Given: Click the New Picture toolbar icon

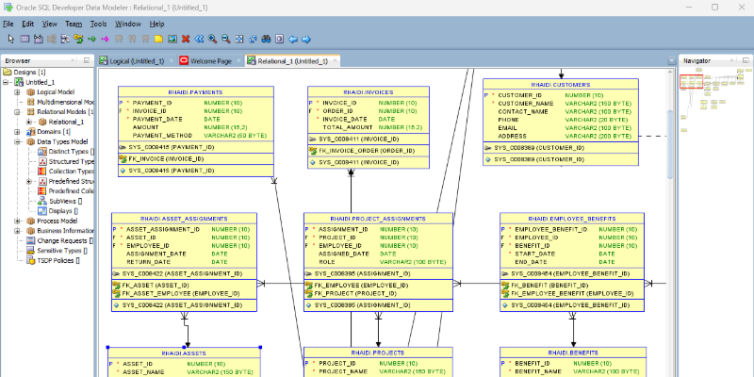Looking at the screenshot, I should click(x=172, y=39).
